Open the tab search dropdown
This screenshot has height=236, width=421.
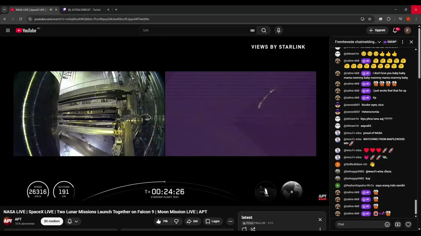[4, 10]
